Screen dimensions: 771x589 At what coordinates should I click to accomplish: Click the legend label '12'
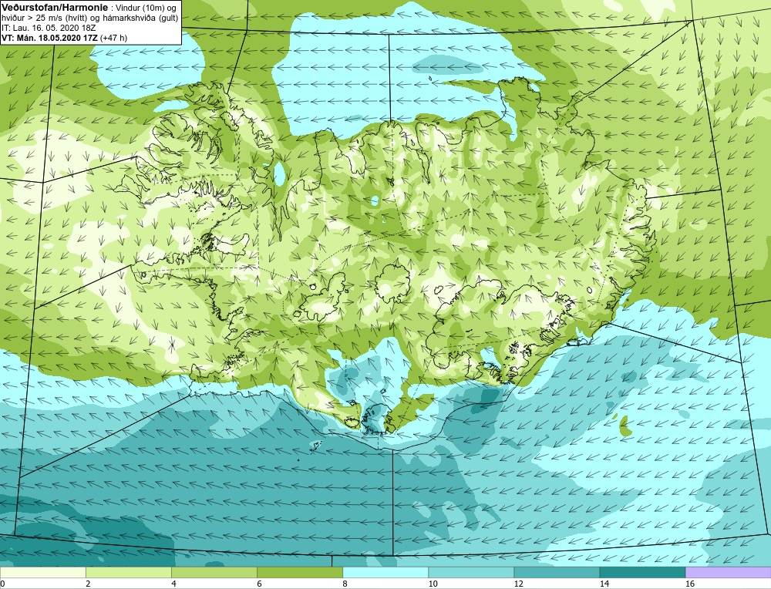tap(519, 584)
